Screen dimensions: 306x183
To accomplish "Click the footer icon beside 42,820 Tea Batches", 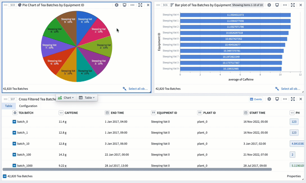I will tap(5, 176).
